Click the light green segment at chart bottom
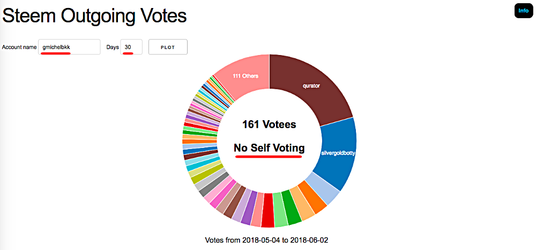536x250 pixels. 279,209
